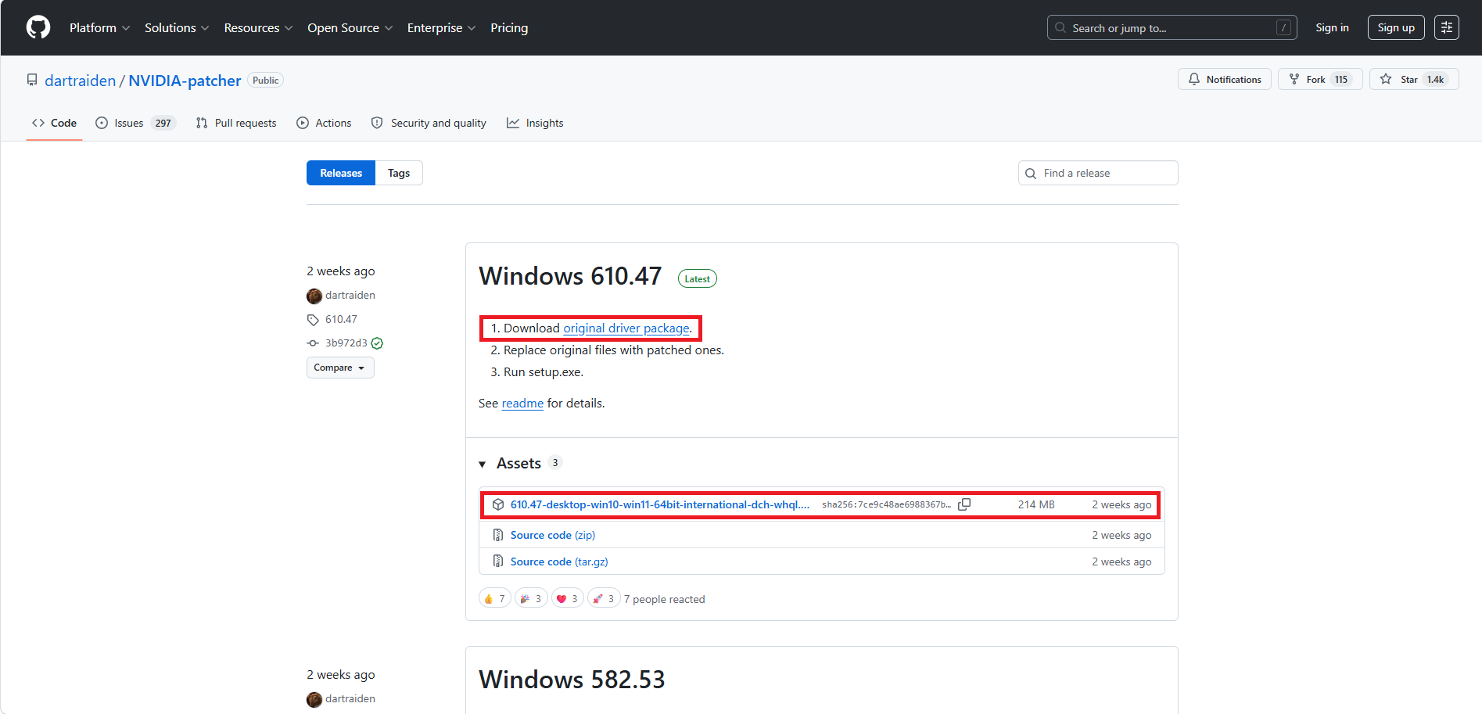Viewport: 1482px width, 714px height.
Task: Click the magnifier icon in Find a release
Action: (x=1031, y=174)
